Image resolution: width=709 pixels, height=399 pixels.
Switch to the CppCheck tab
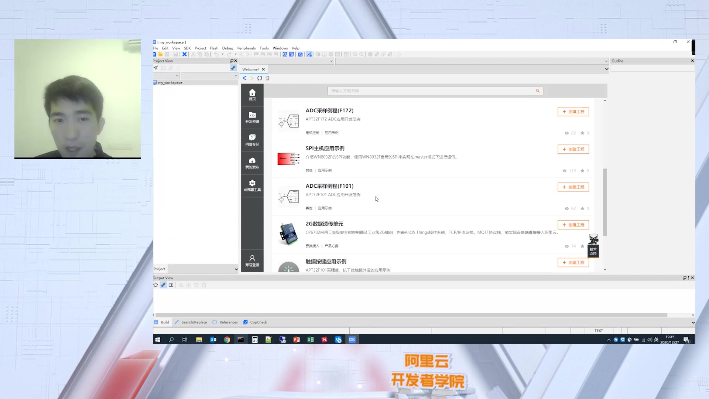click(255, 323)
